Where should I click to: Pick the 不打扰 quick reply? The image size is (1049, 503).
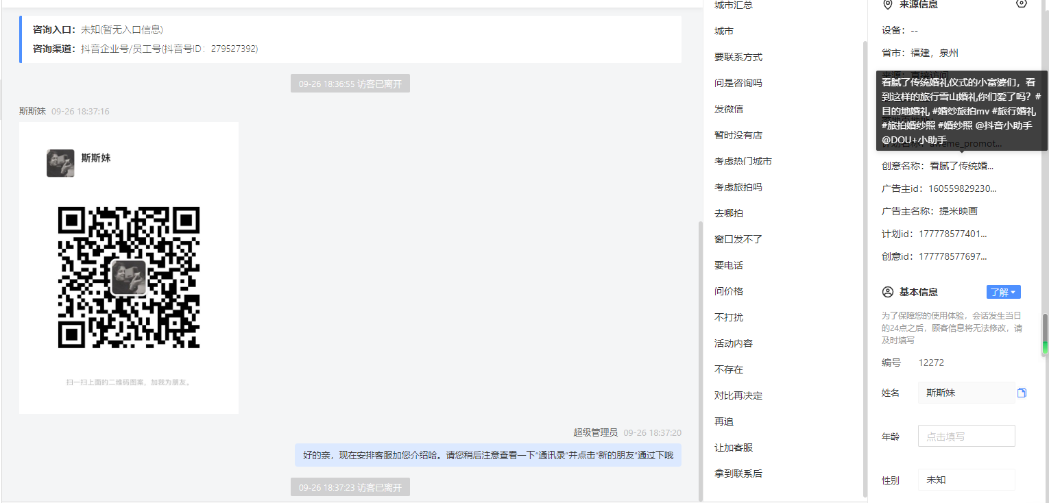[729, 317]
